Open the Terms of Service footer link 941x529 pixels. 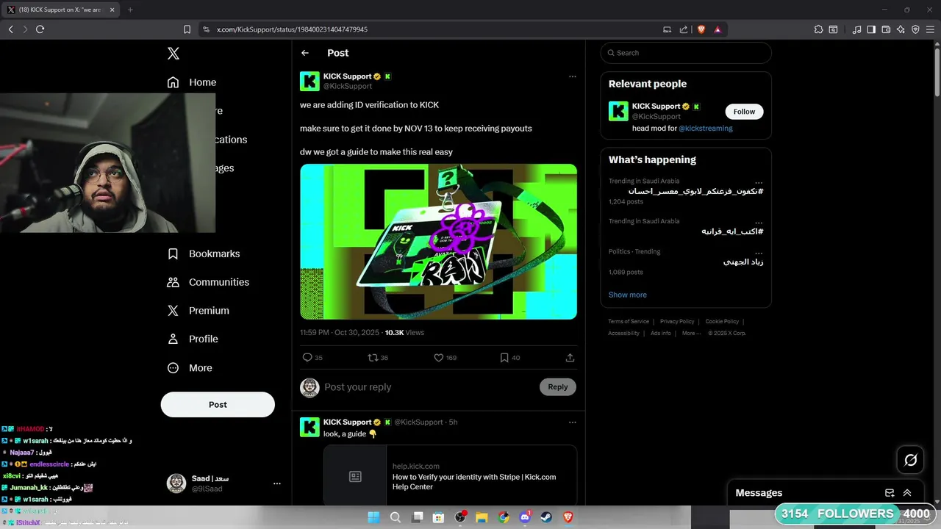pos(629,321)
